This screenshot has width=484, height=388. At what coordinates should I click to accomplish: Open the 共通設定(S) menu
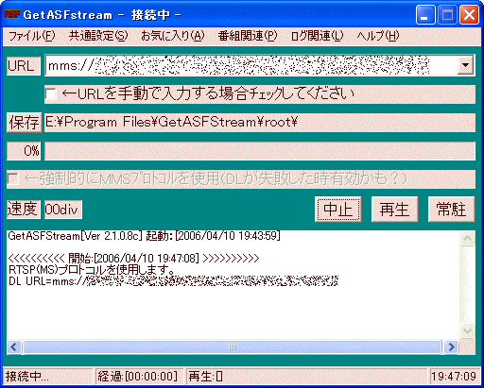(98, 36)
